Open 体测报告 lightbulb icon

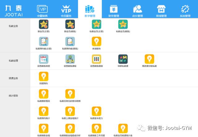pos(97,42)
